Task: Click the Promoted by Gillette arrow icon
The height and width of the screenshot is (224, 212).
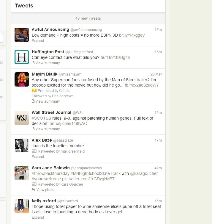Action: click(34, 90)
